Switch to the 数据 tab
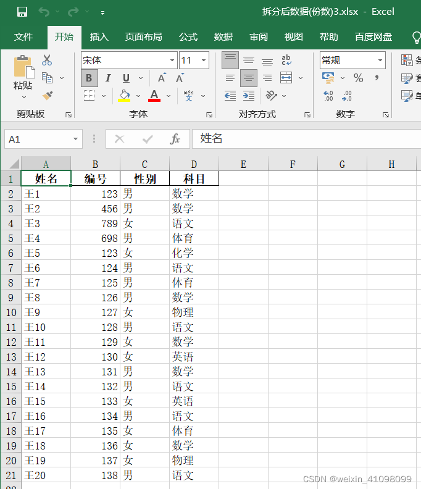This screenshot has height=489, width=421. (x=223, y=37)
